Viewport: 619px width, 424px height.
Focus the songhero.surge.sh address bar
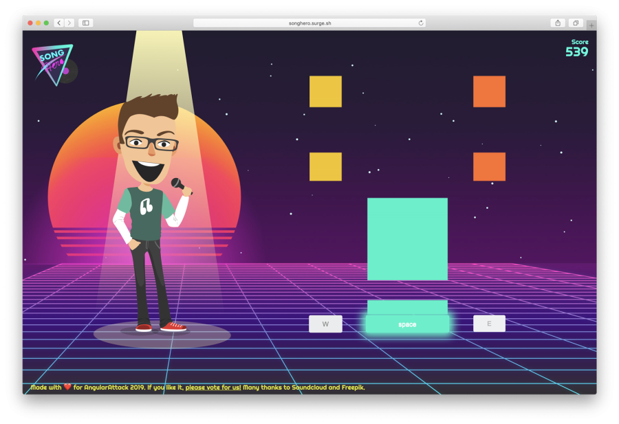309,23
